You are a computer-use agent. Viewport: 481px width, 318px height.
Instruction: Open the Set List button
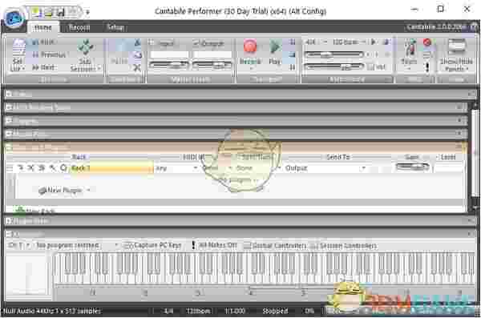(x=18, y=55)
